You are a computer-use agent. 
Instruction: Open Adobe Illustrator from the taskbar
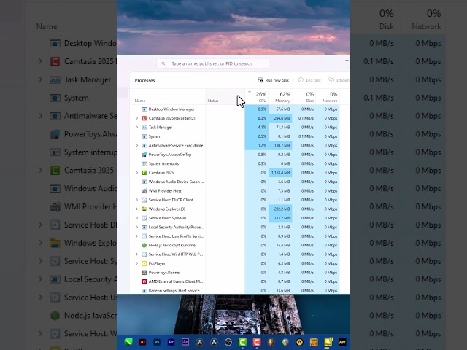tap(143, 342)
